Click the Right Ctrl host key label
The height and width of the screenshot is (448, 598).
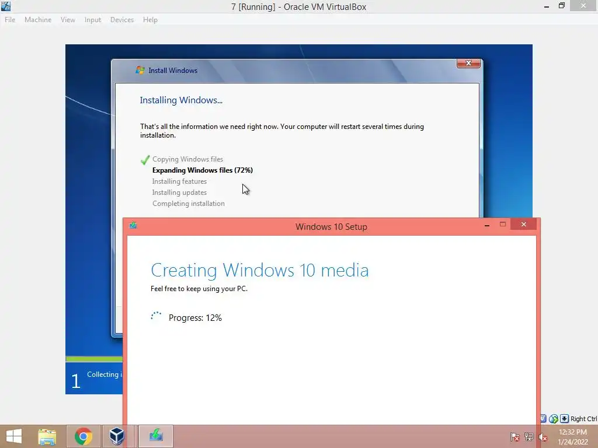(x=583, y=419)
